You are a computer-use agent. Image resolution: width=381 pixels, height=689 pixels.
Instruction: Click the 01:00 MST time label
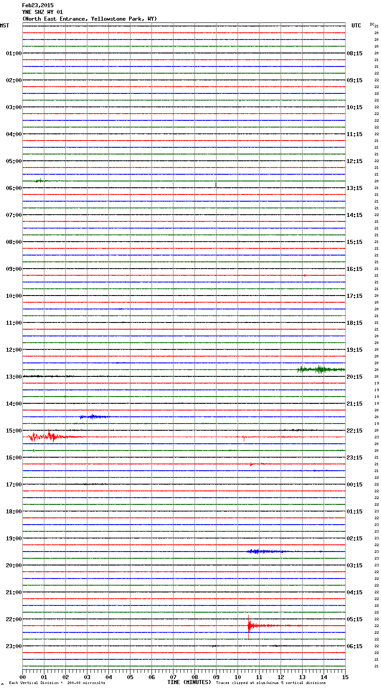coord(14,53)
